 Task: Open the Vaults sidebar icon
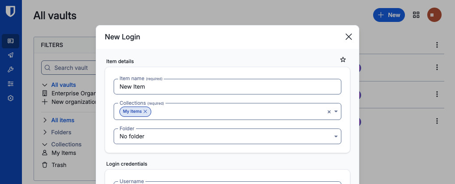click(x=11, y=41)
